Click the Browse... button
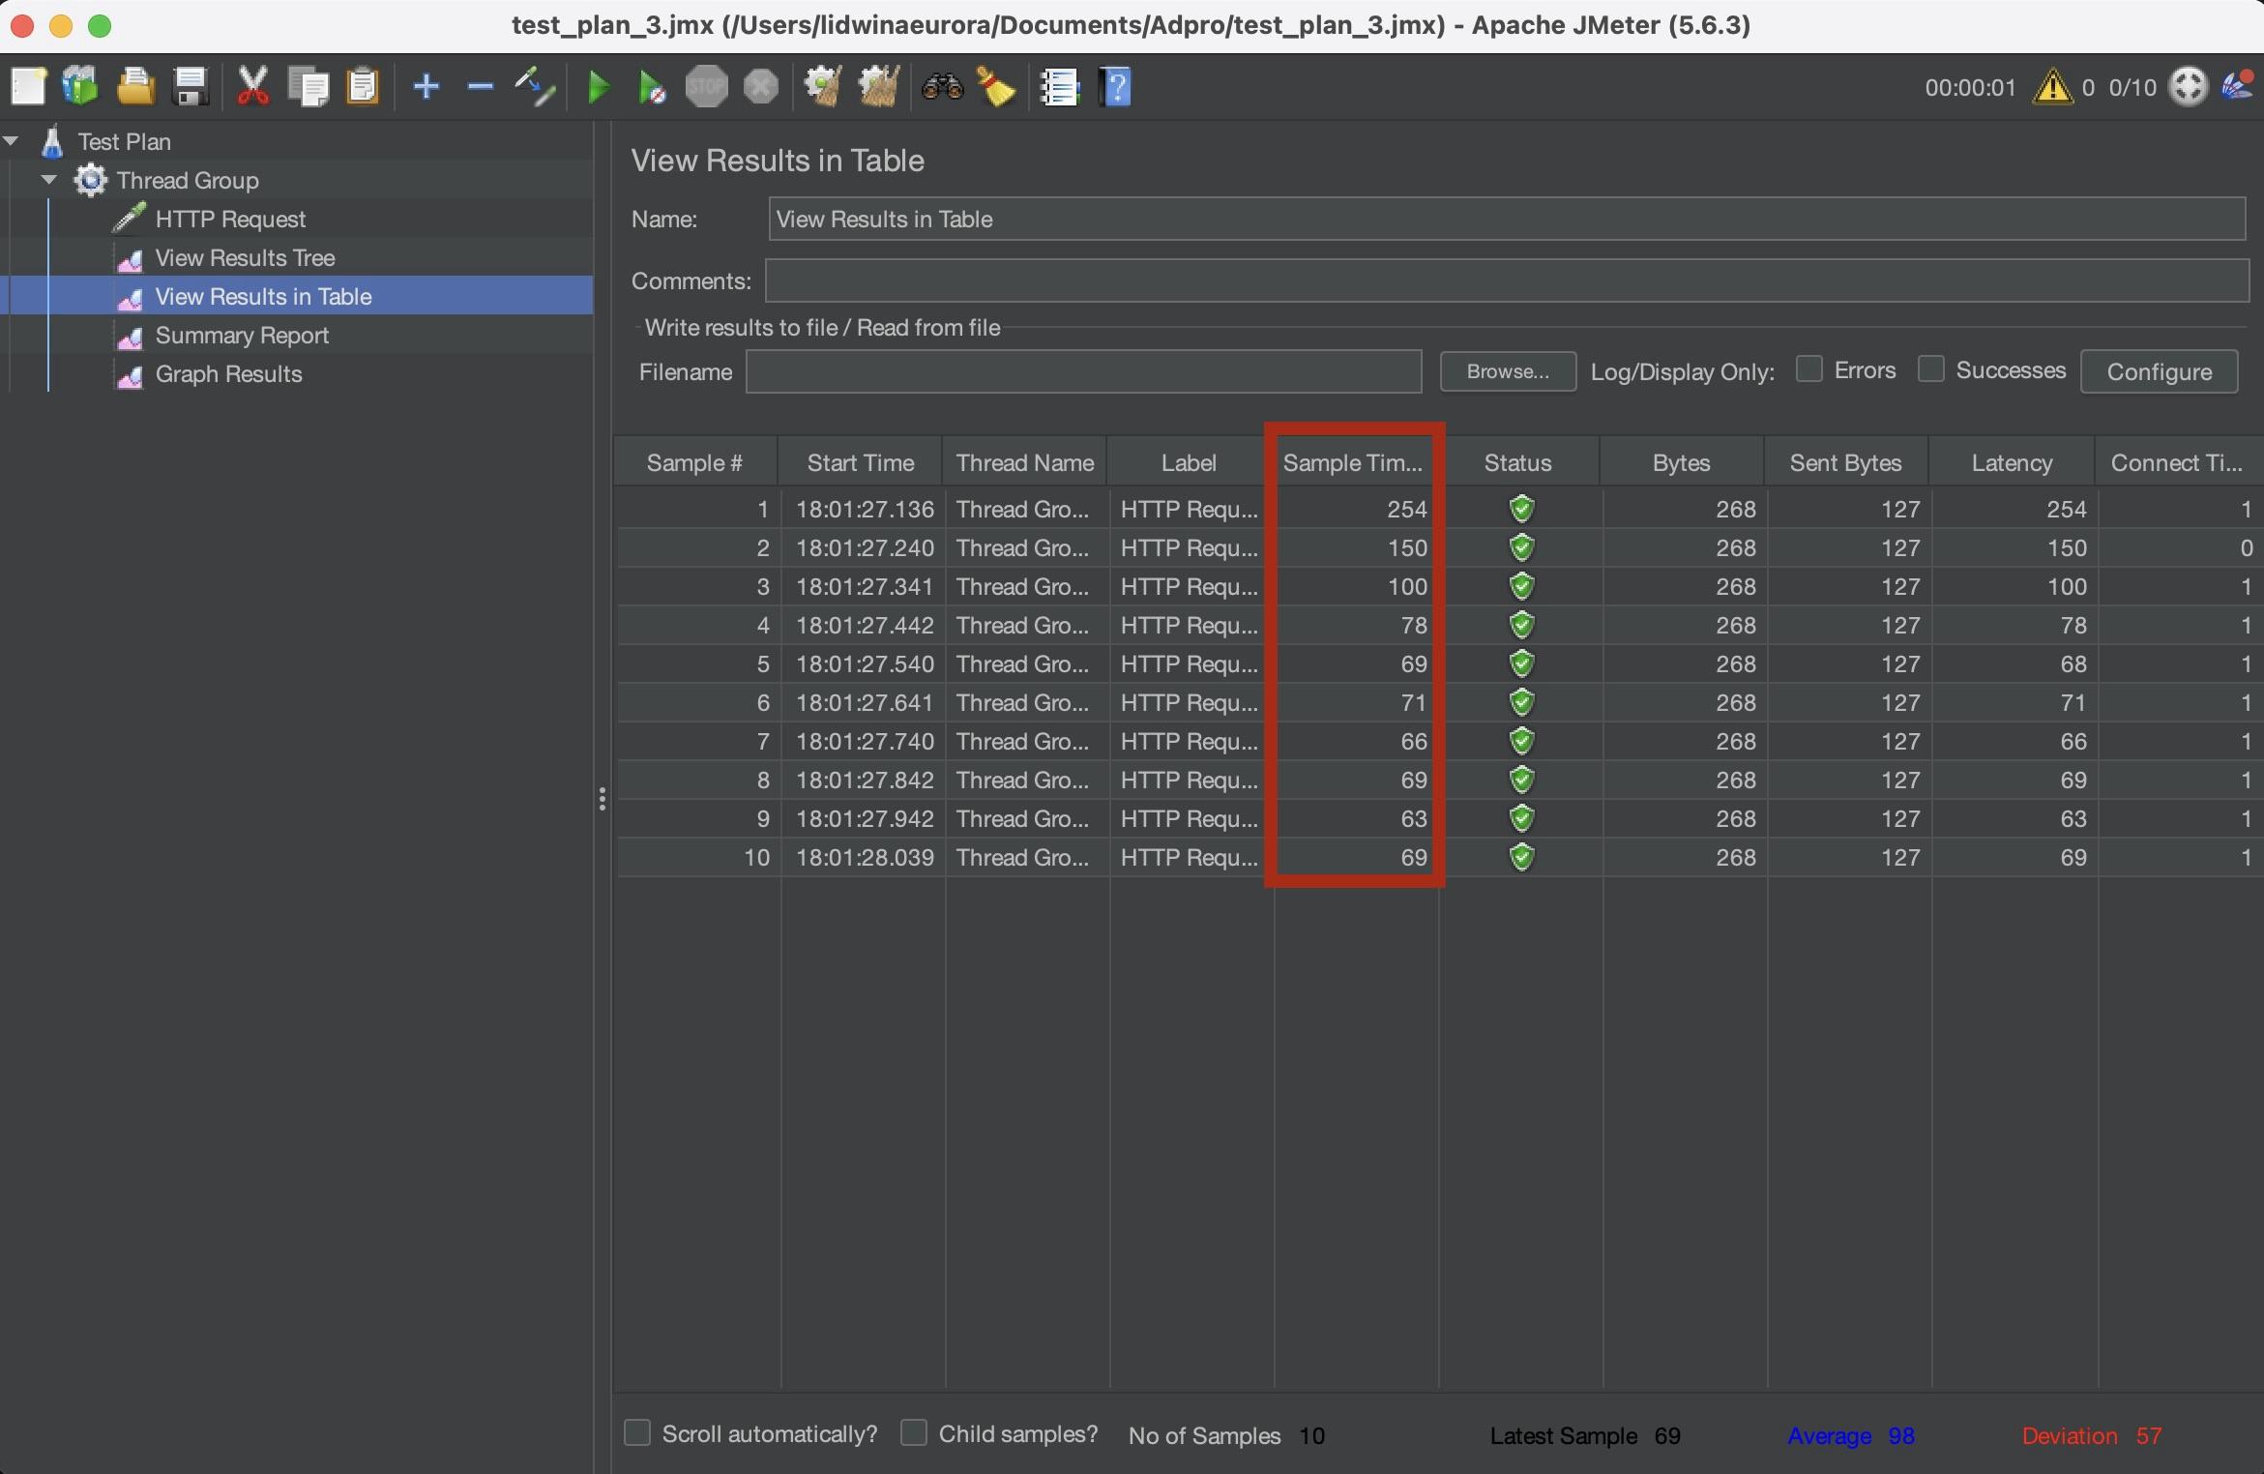 tap(1507, 371)
